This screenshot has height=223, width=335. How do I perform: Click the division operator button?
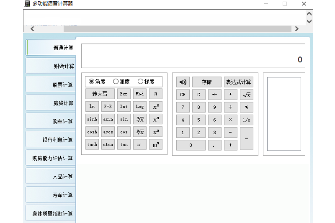click(231, 107)
